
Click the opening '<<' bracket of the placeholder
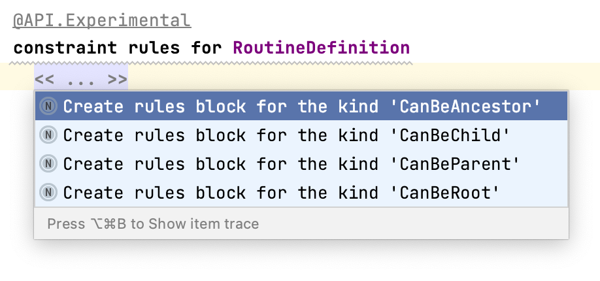[x=44, y=80]
